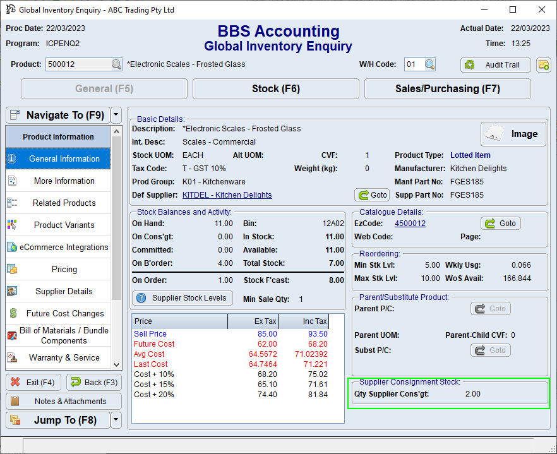Image resolution: width=557 pixels, height=454 pixels.
Task: Click the W/H Code search icon
Action: click(x=429, y=64)
